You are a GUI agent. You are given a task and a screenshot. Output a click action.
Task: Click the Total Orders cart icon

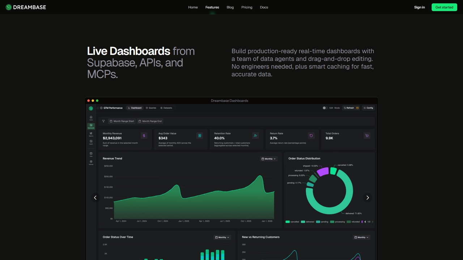click(367, 135)
